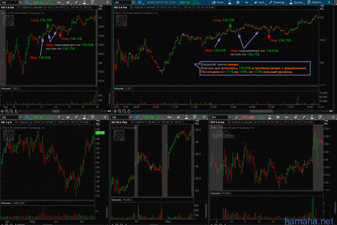Click flask icon next to Share
The height and width of the screenshot is (225, 337).
tap(230, 2)
